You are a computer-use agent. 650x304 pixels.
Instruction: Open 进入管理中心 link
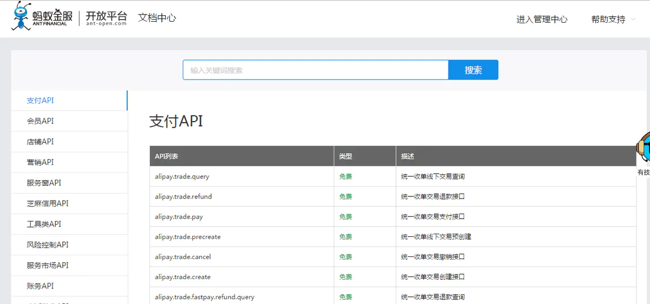(x=542, y=19)
